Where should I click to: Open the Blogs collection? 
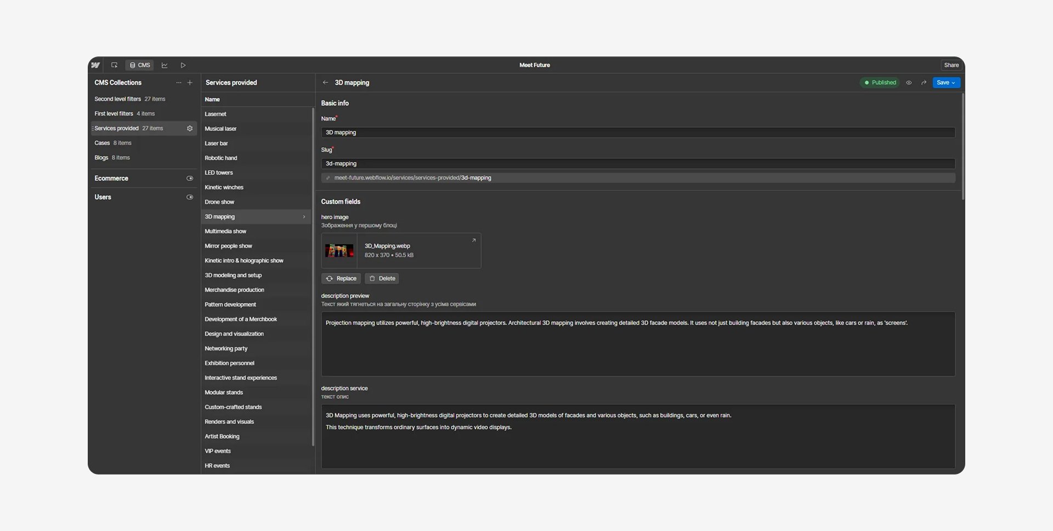pyautogui.click(x=144, y=158)
